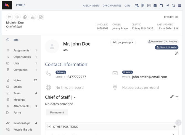Add a position next to Chief of Staff
Screen dimensions: 185x135
click(x=177, y=97)
